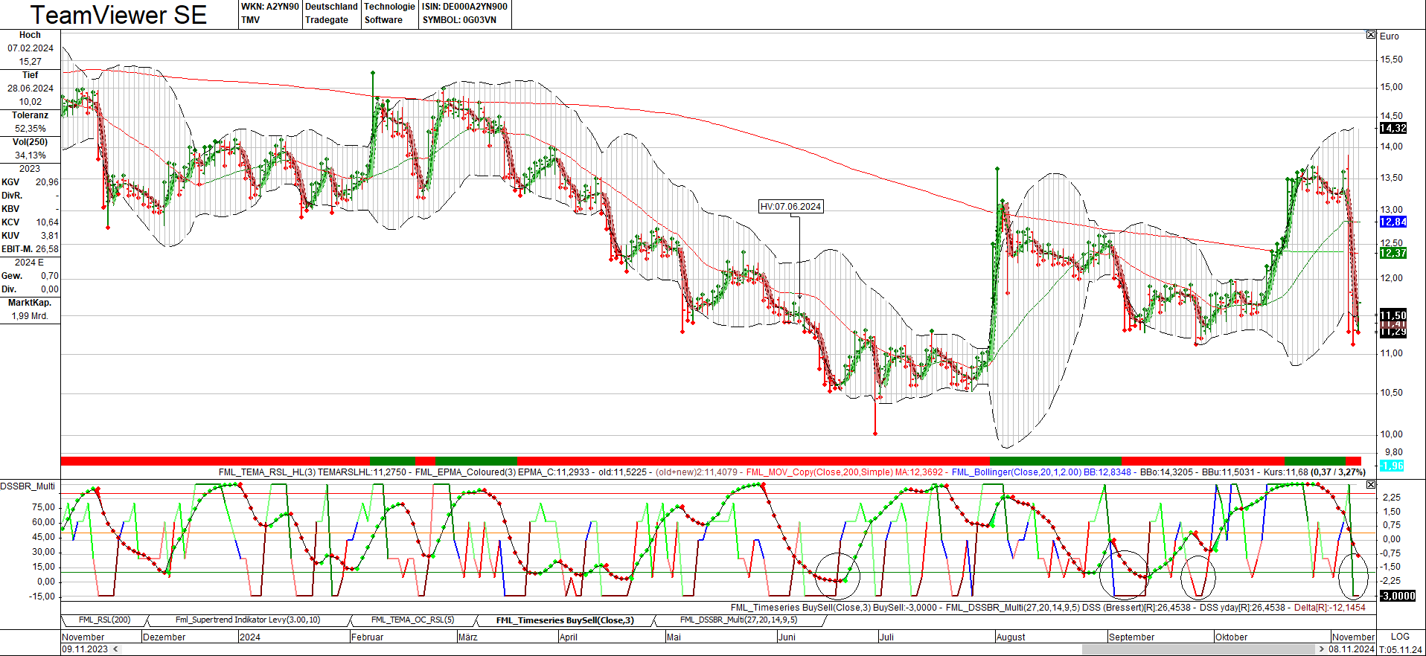Click the DSSBR_Multi pane label

28,486
